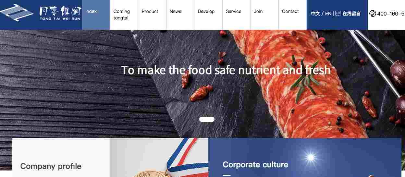Click the white carousel slide indicator
The width and height of the screenshot is (405, 177).
pyautogui.click(x=207, y=119)
